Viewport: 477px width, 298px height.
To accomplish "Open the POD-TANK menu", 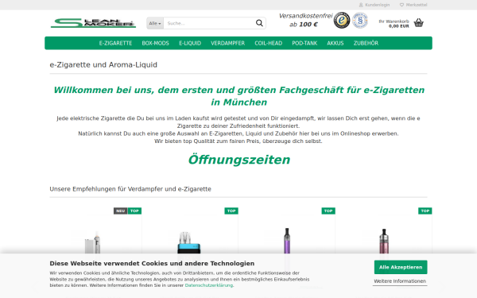I will 304,43.
